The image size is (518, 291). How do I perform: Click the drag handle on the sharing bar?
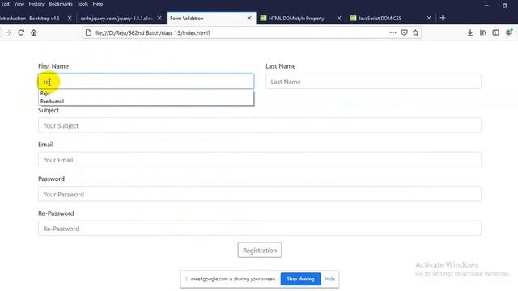point(185,279)
